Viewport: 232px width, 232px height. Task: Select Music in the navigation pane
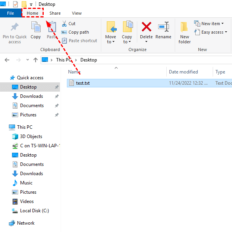tap(26, 183)
